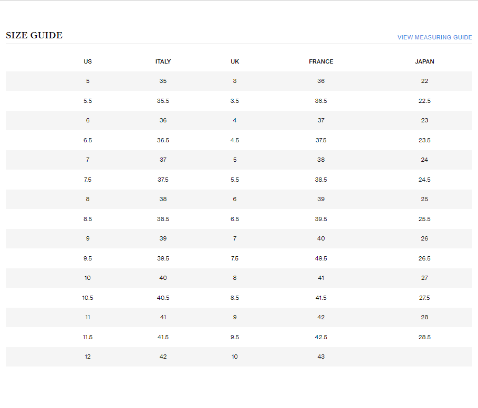Click Italy size 36.5 cell
Viewport: 478px width, 408px height.
163,140
